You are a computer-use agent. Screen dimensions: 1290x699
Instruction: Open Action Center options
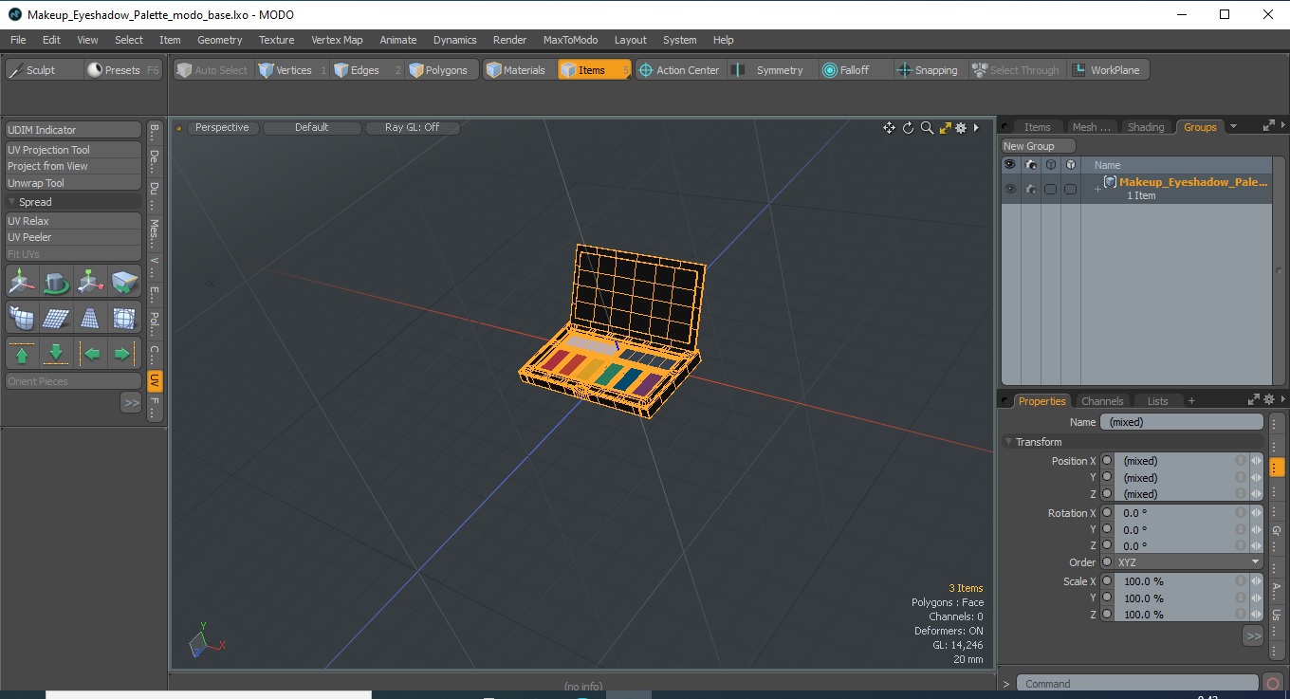679,70
